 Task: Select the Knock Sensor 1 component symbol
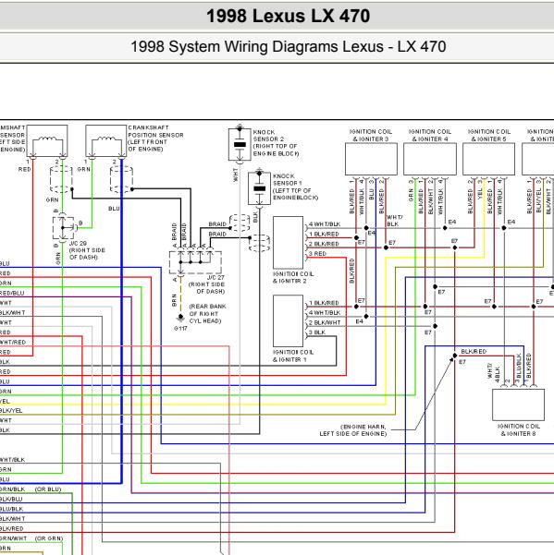[260, 188]
